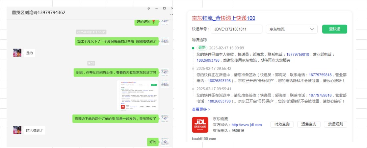
Task: Click the last green "好的" message bubble
Action: pos(153,142)
